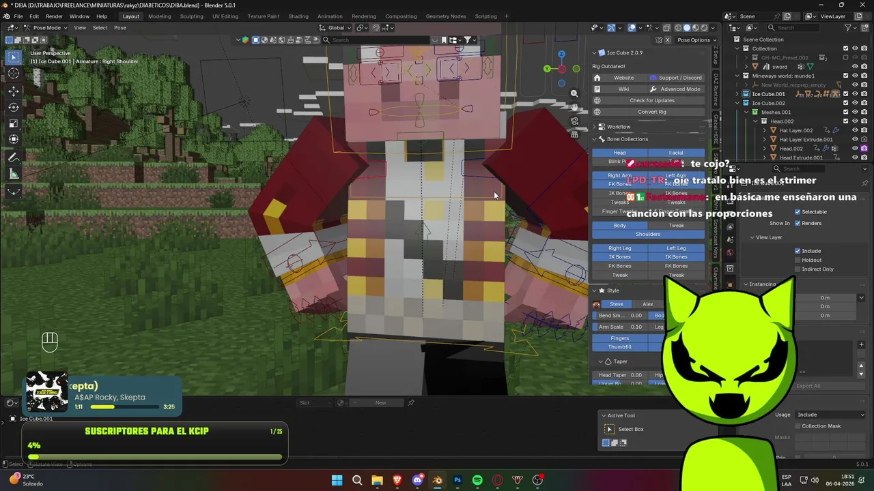Open the Pose Mode dropdown
Viewport: 874px width, 491px height.
click(x=46, y=28)
